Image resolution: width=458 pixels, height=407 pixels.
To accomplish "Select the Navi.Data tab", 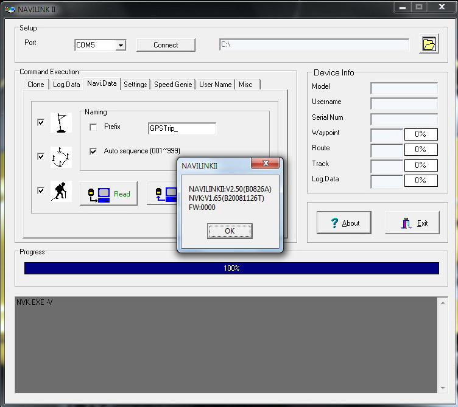I will coord(102,83).
